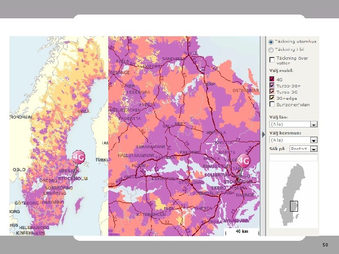Click the KØBENHAVN label on overview map

click(x=30, y=233)
